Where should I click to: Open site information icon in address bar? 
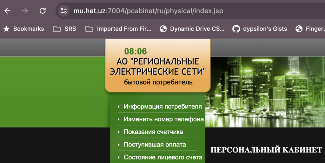click(x=64, y=11)
